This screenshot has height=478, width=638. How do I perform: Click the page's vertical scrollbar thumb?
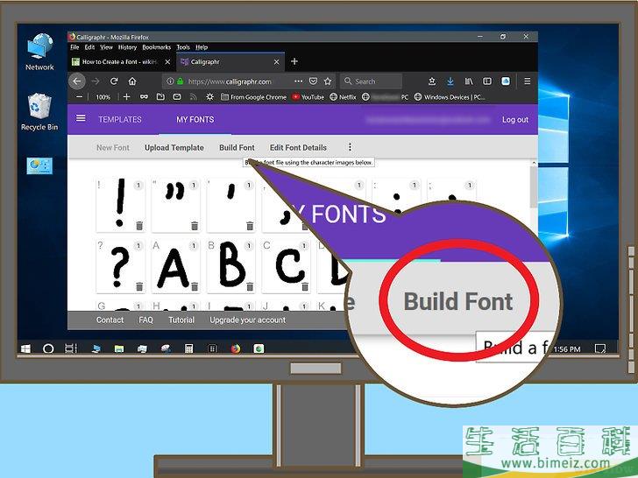point(534,186)
